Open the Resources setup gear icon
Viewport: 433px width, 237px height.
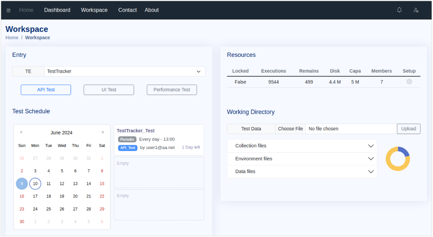[x=409, y=82]
